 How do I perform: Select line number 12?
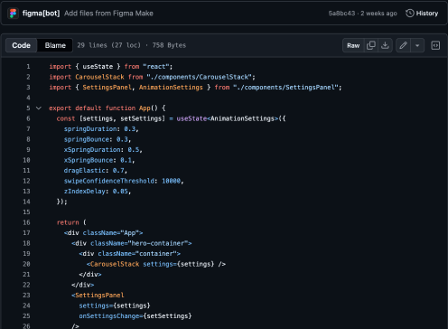26,181
